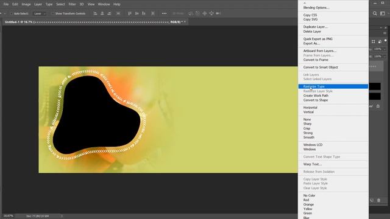Select the 3D rotate mode icon

191,13
